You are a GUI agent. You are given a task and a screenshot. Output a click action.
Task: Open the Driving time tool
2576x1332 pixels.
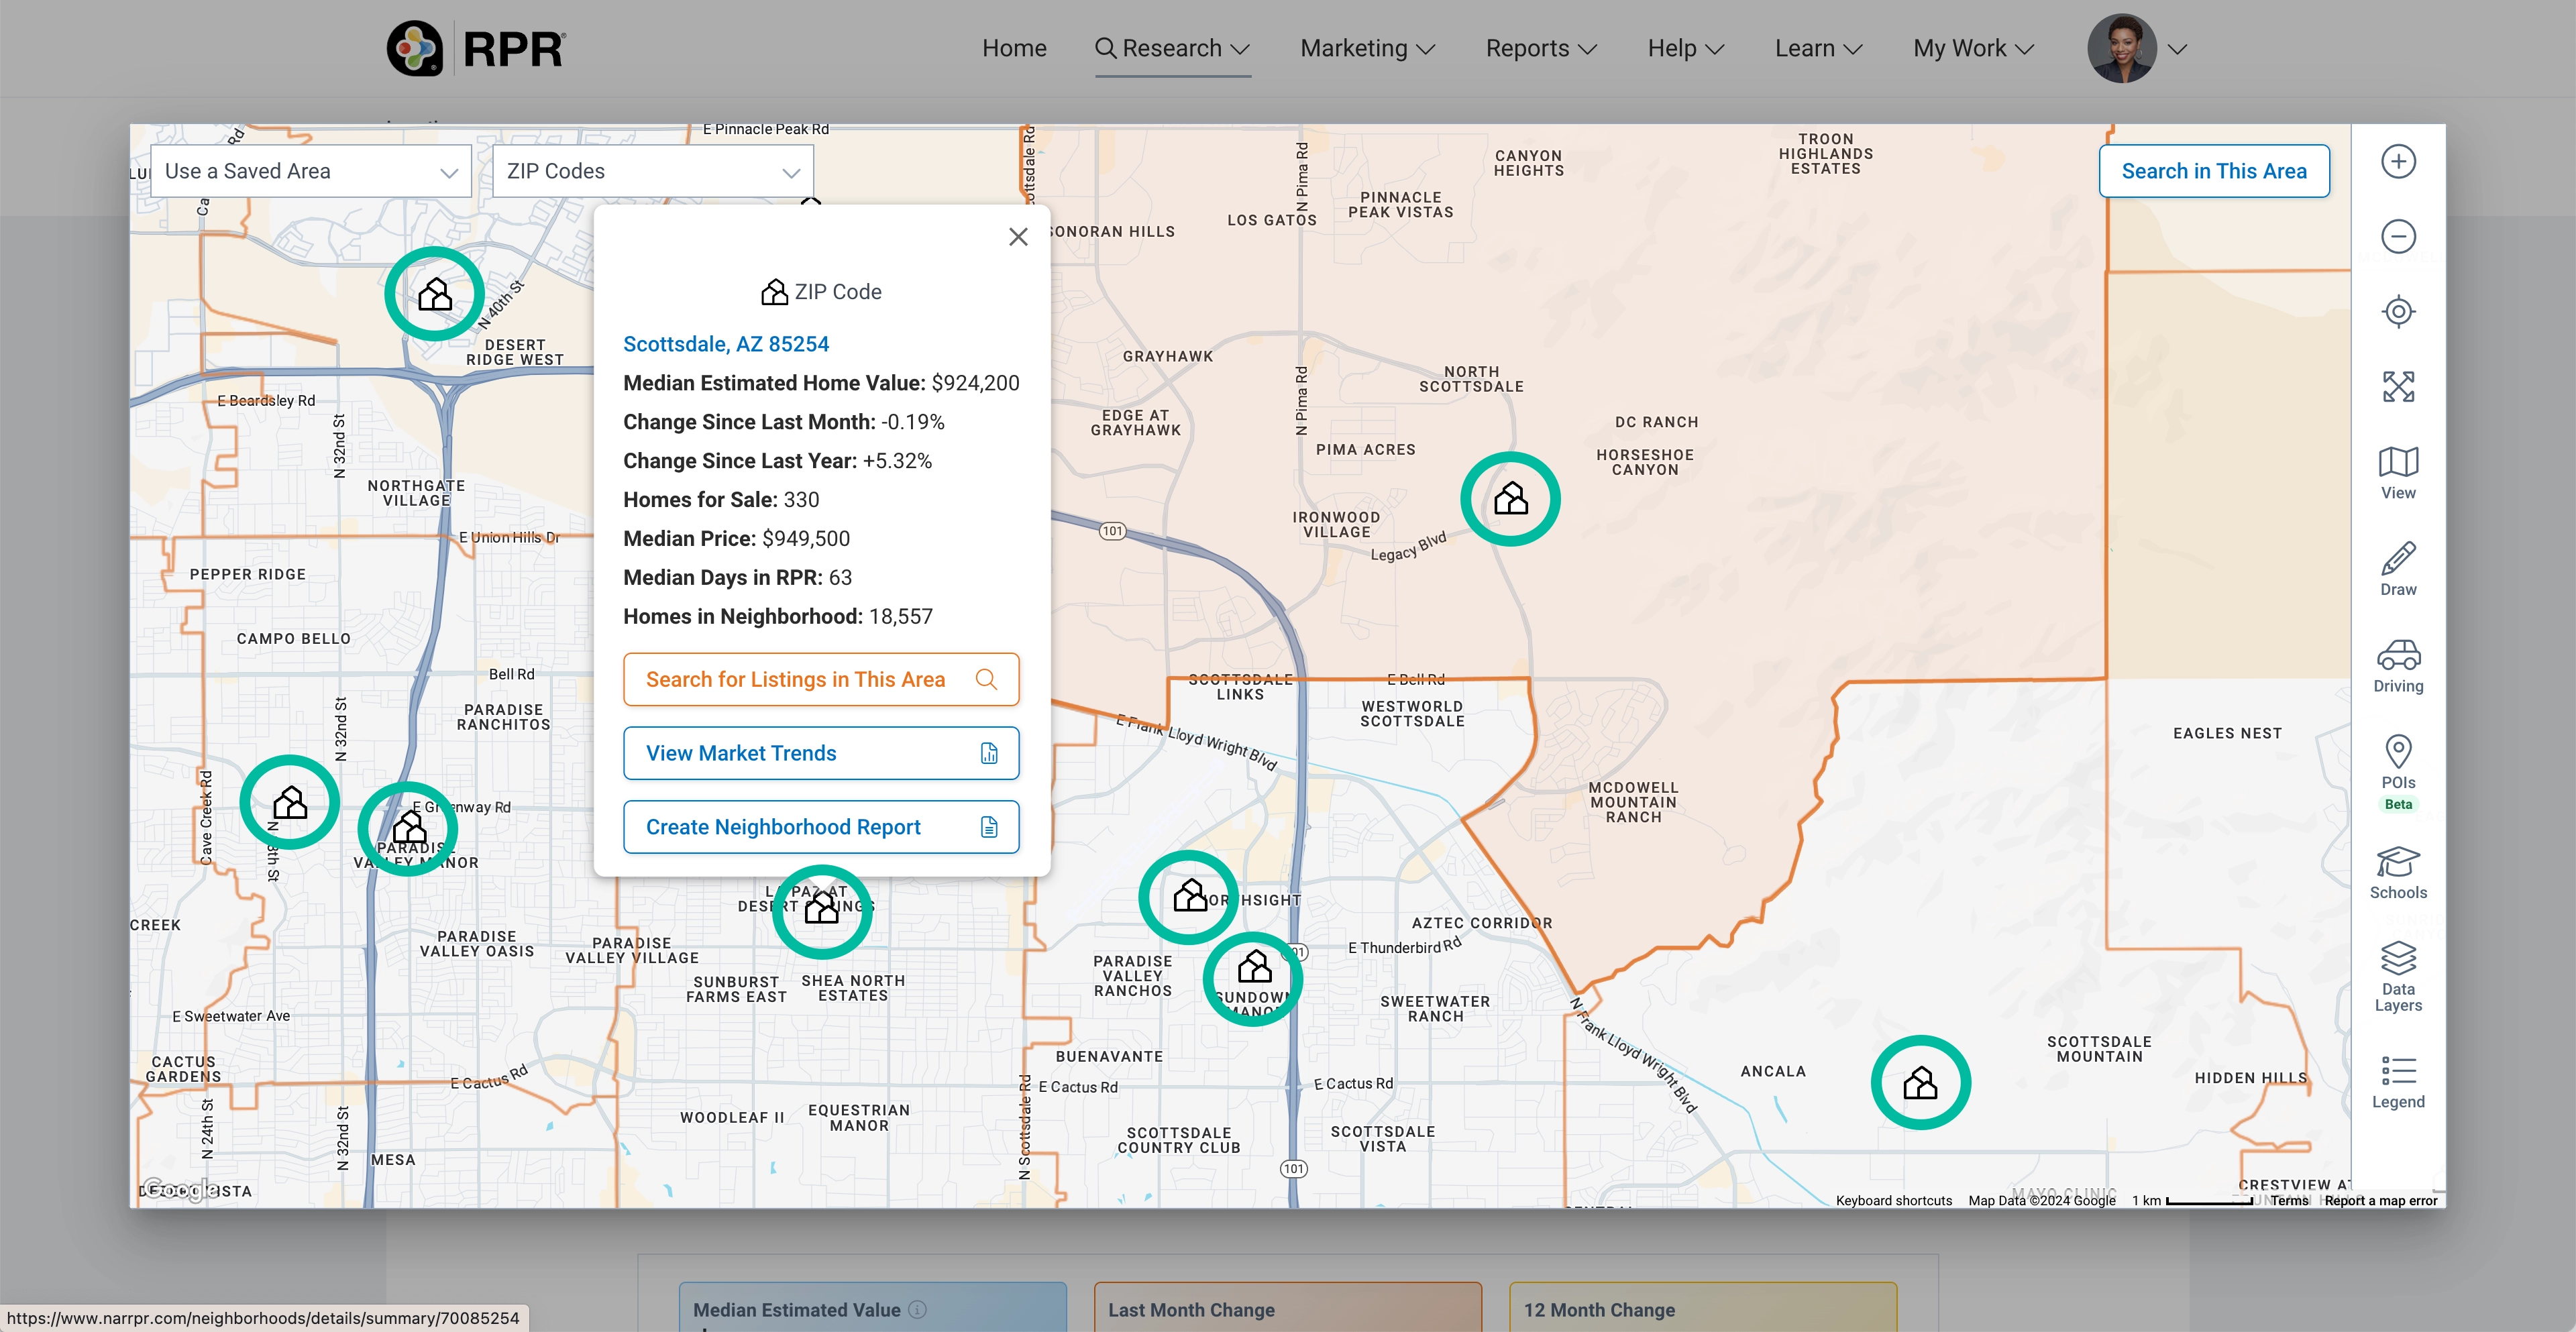coord(2397,666)
